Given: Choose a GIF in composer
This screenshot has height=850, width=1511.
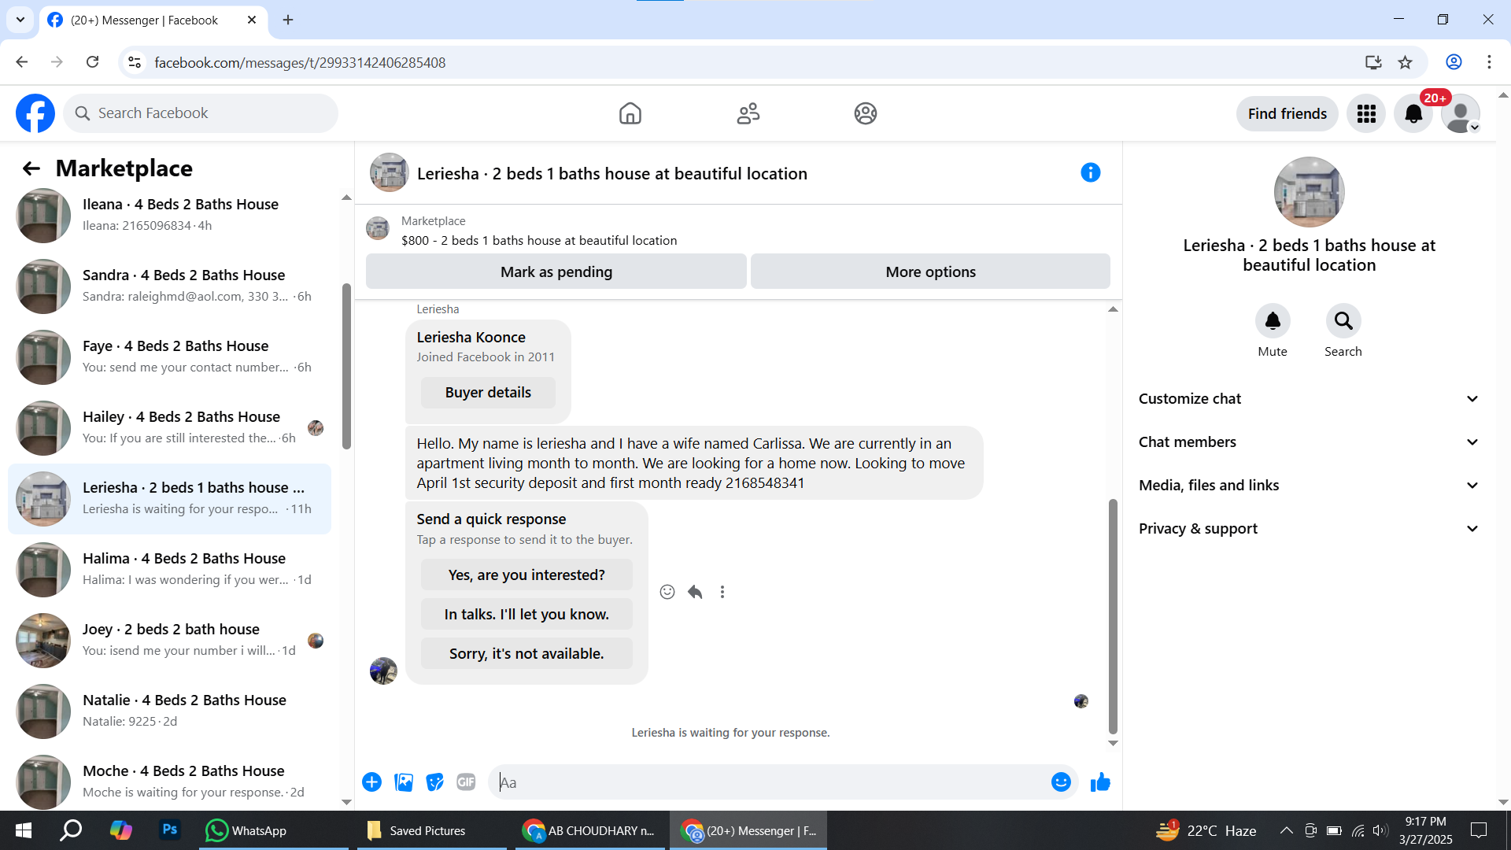Looking at the screenshot, I should tap(467, 782).
